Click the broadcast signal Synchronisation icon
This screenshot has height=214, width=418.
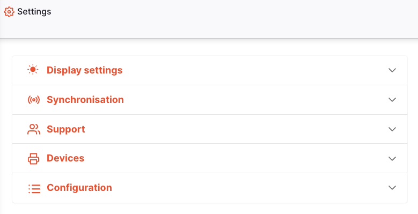[x=34, y=100]
